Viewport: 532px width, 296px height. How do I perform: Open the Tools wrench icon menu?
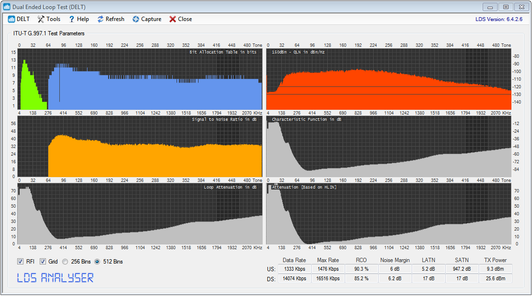click(41, 19)
